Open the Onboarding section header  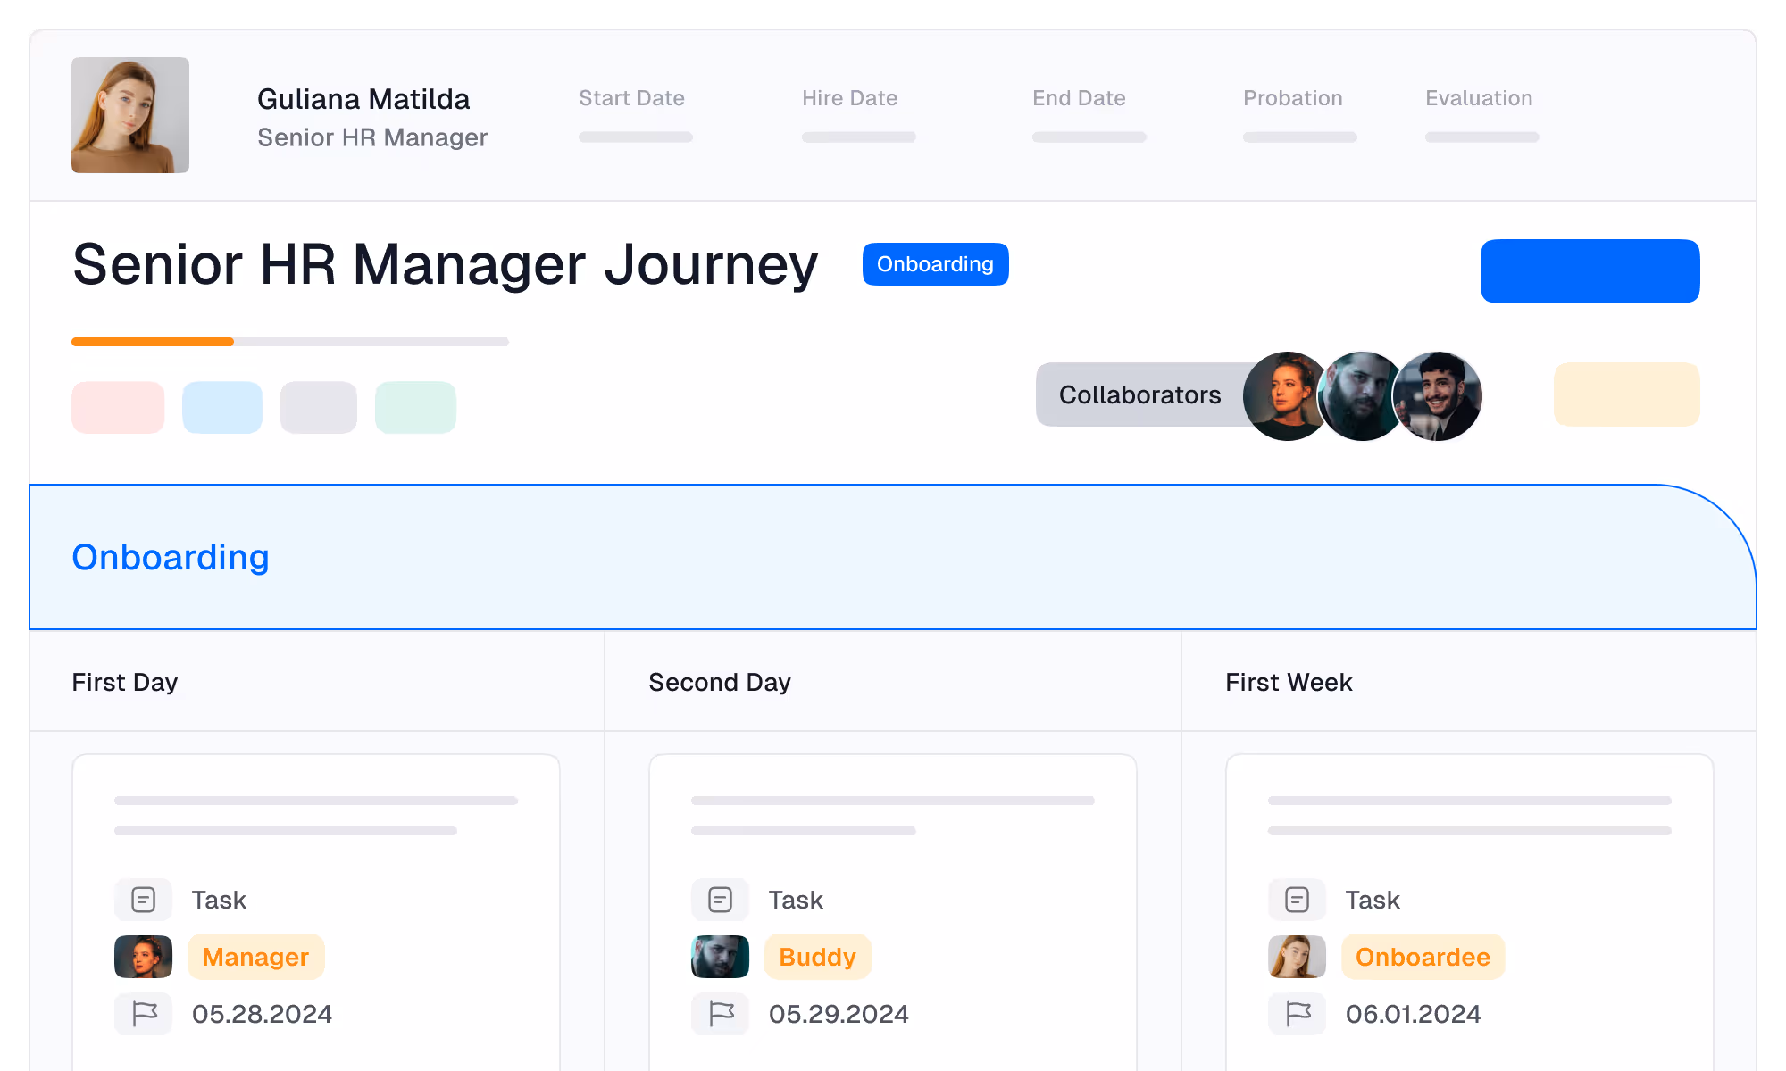coord(170,557)
